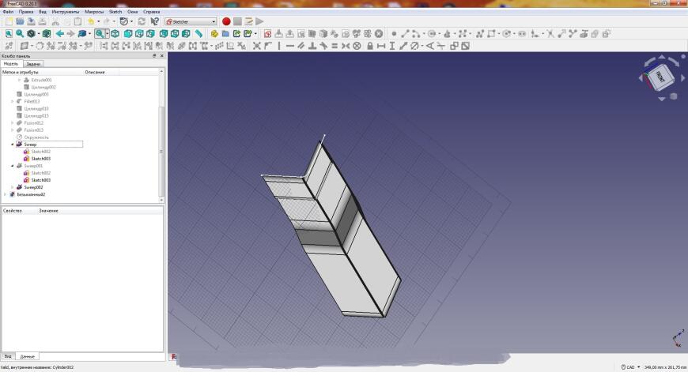The width and height of the screenshot is (688, 372).
Task: Select the Create Point sketch tool
Action: tap(394, 34)
